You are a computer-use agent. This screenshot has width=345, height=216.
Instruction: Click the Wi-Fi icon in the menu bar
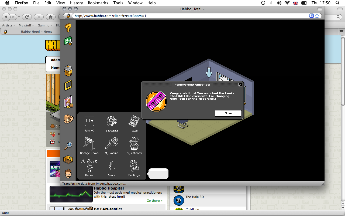(x=287, y=3)
